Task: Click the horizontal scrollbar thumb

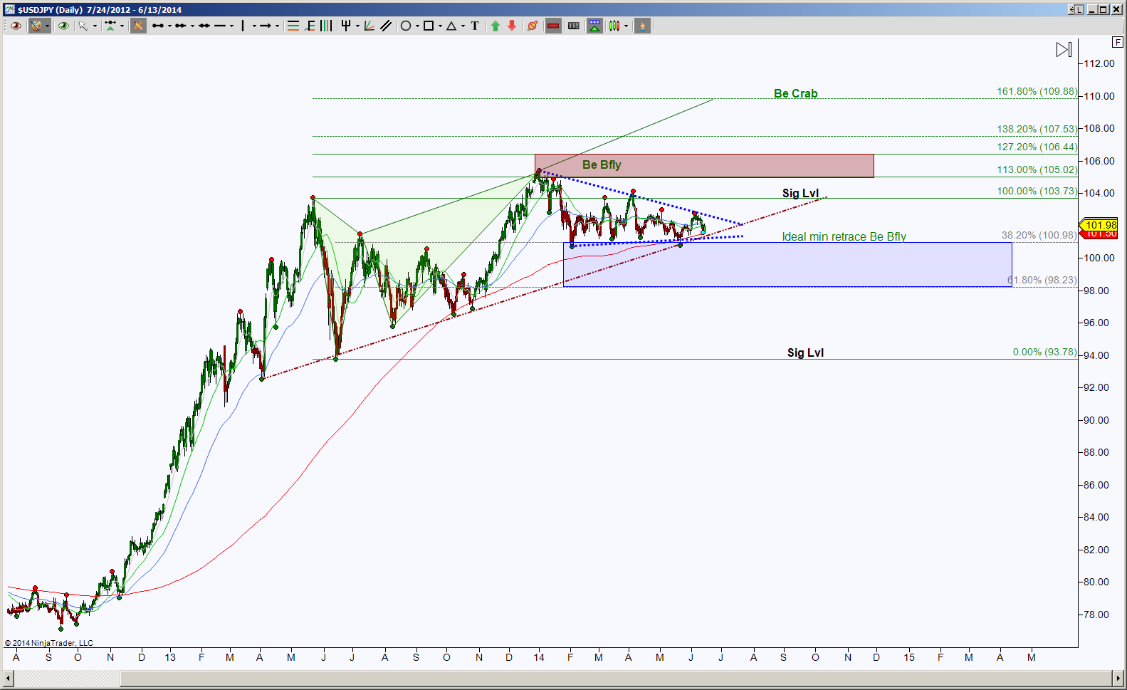Action: click(615, 678)
